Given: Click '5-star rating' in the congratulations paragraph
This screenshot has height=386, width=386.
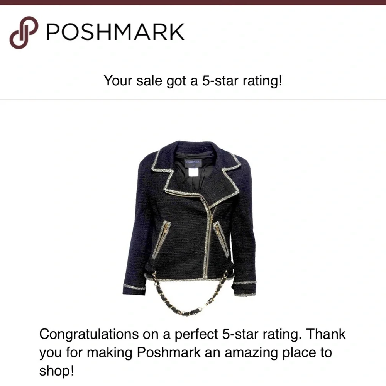Looking at the screenshot, I should (x=261, y=334).
